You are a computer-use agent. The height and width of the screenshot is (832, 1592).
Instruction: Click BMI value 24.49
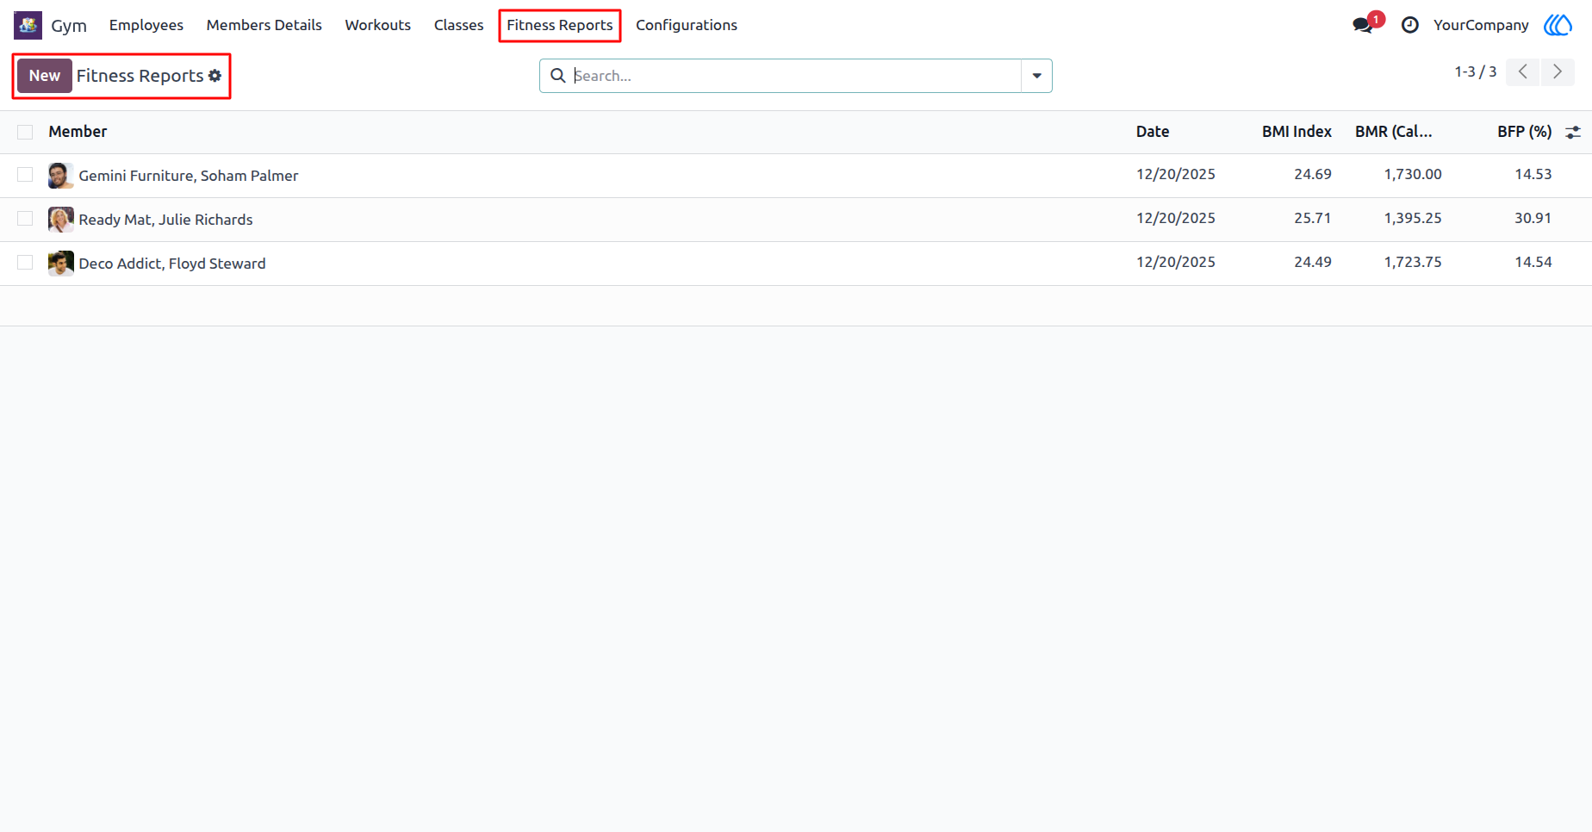pyautogui.click(x=1313, y=262)
